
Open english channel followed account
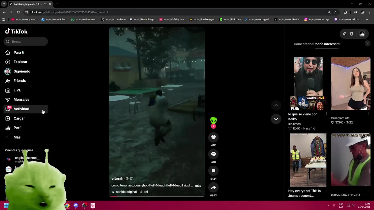tap(26, 159)
